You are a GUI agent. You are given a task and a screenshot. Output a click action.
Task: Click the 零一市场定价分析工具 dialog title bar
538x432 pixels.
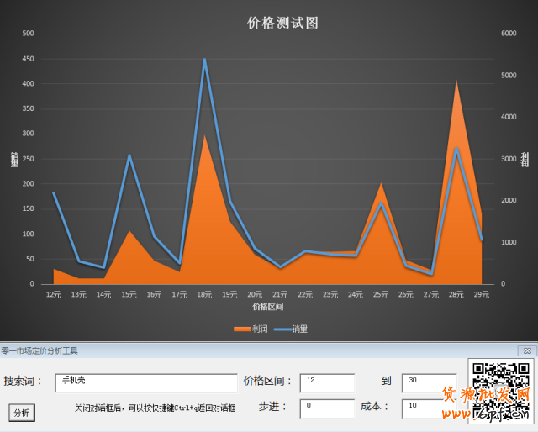pos(252,350)
